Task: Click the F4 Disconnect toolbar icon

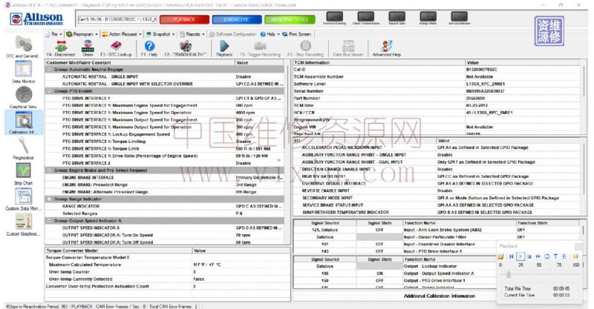Action: tap(61, 47)
